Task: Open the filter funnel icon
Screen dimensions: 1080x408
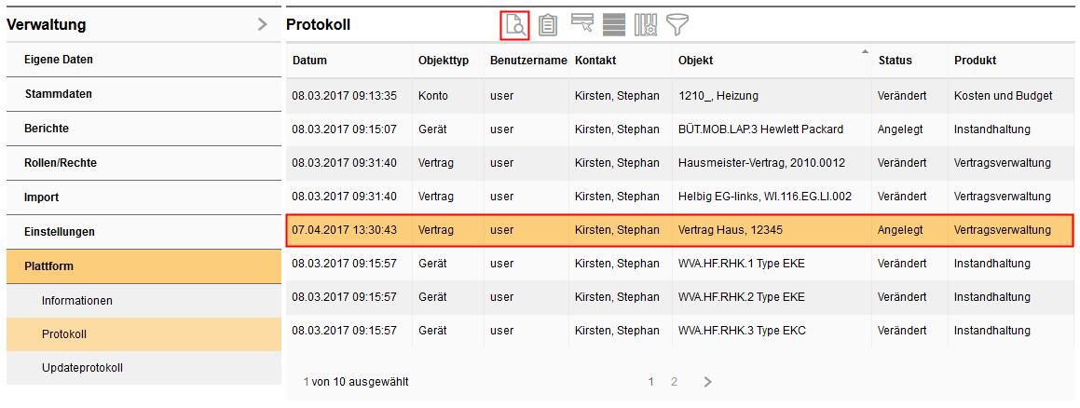Action: (x=677, y=25)
